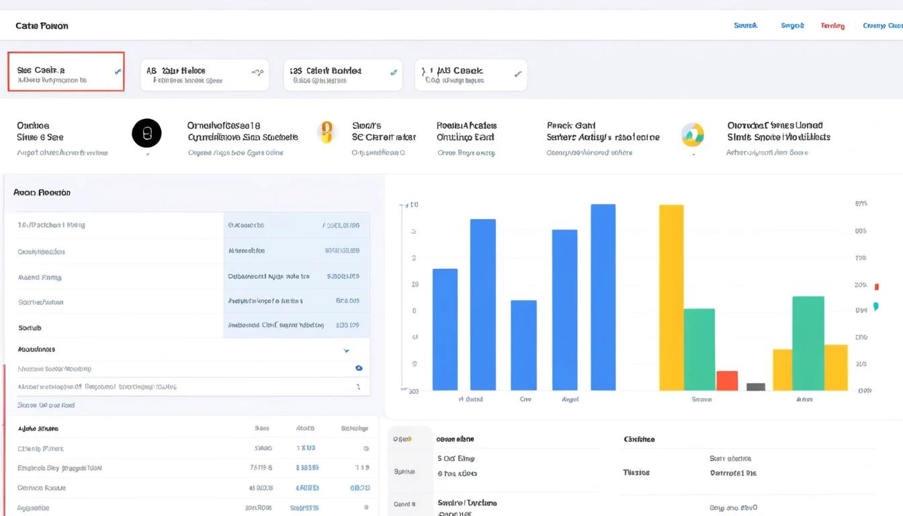Click the yellow badge icon beside SE stat

pos(327,132)
